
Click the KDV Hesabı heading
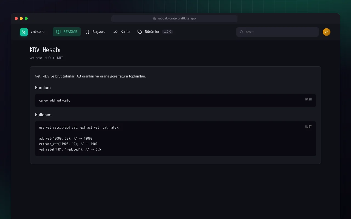point(45,50)
